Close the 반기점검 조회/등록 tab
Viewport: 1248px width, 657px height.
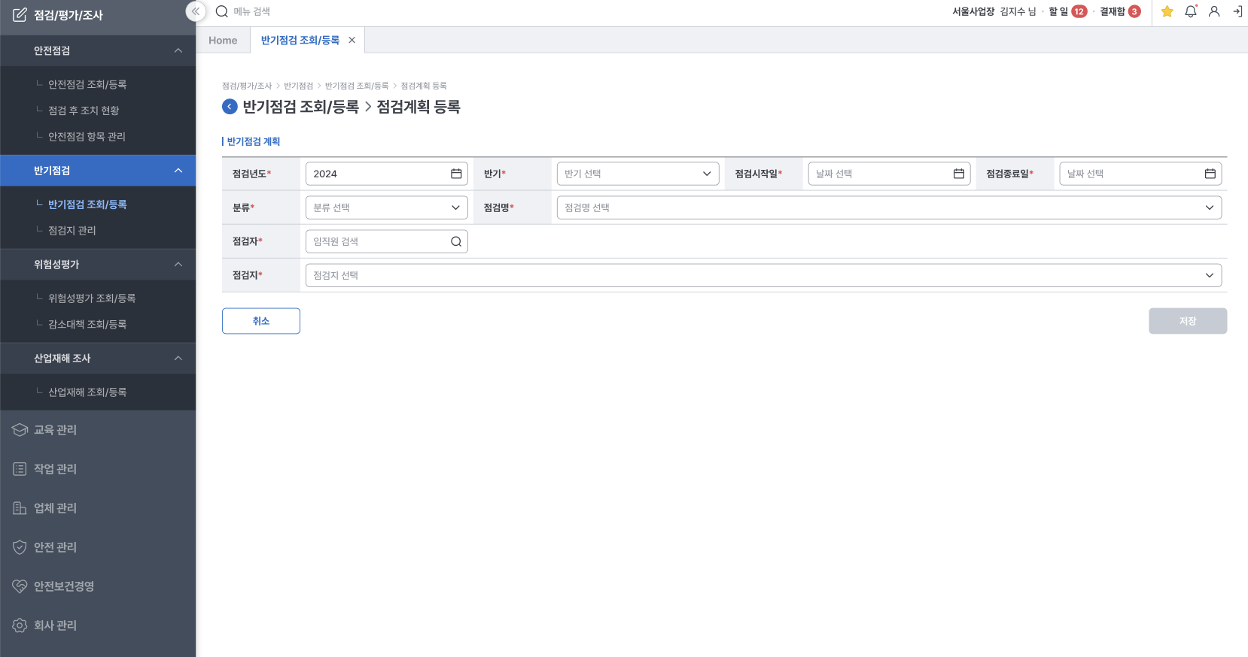(x=352, y=41)
